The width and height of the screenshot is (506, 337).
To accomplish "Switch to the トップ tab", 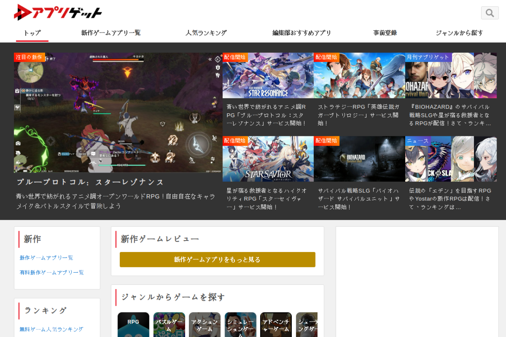I will pos(32,33).
